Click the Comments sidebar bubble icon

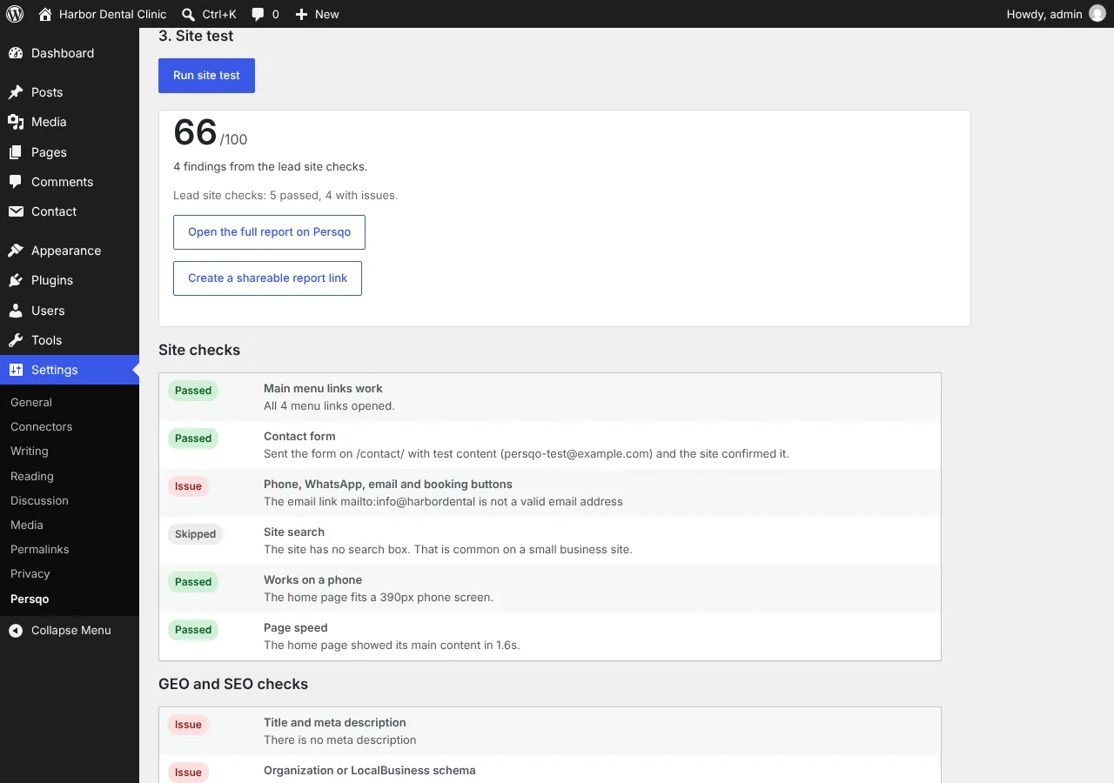tap(16, 182)
